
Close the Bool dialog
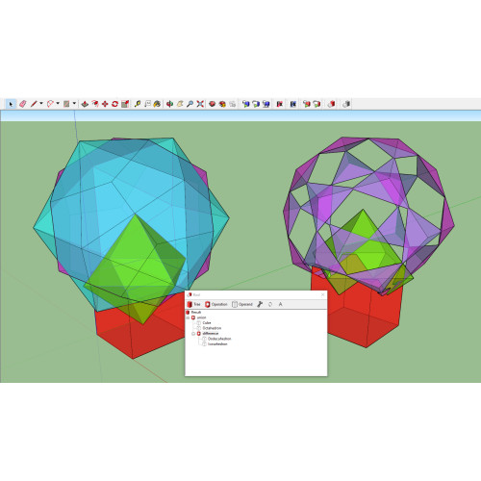point(322,294)
